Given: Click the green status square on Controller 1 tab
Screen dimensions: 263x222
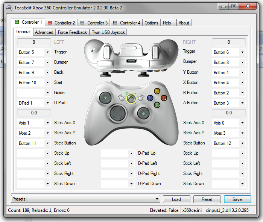Looking at the screenshot, I should point(17,22).
